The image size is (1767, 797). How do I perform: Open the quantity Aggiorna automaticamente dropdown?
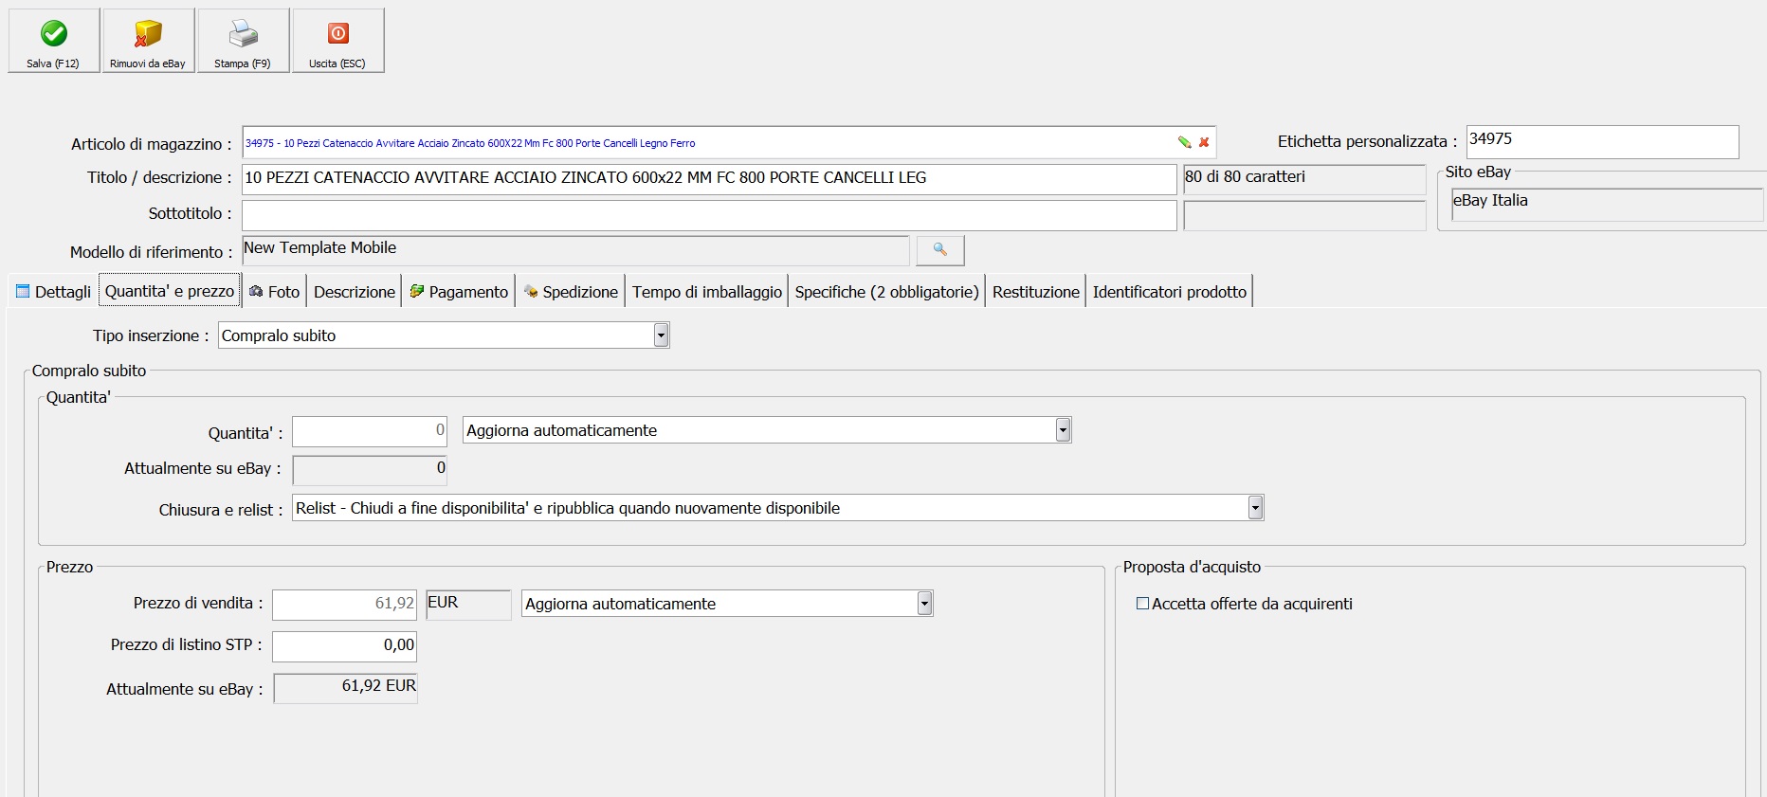[1063, 430]
